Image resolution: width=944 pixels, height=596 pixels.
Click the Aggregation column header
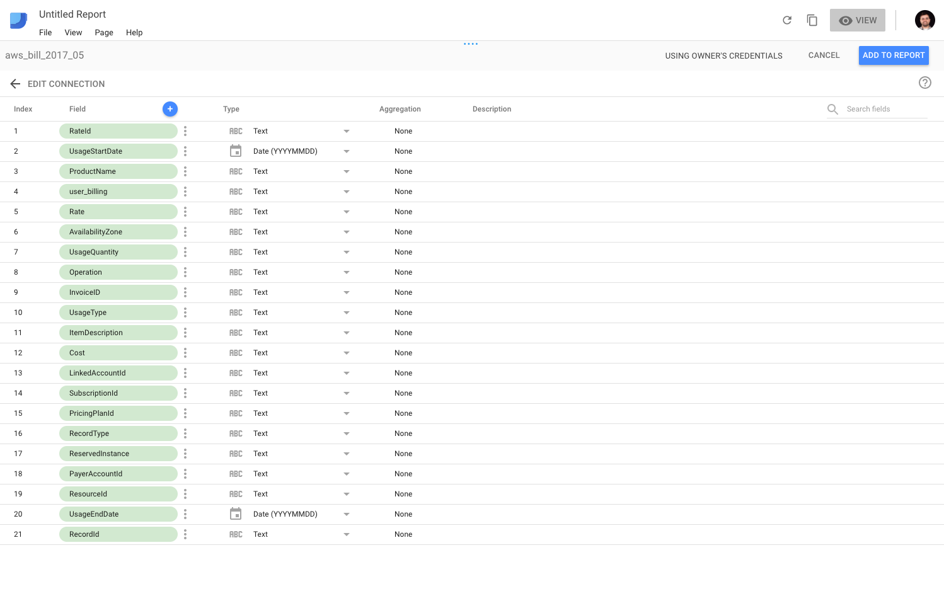pos(400,109)
